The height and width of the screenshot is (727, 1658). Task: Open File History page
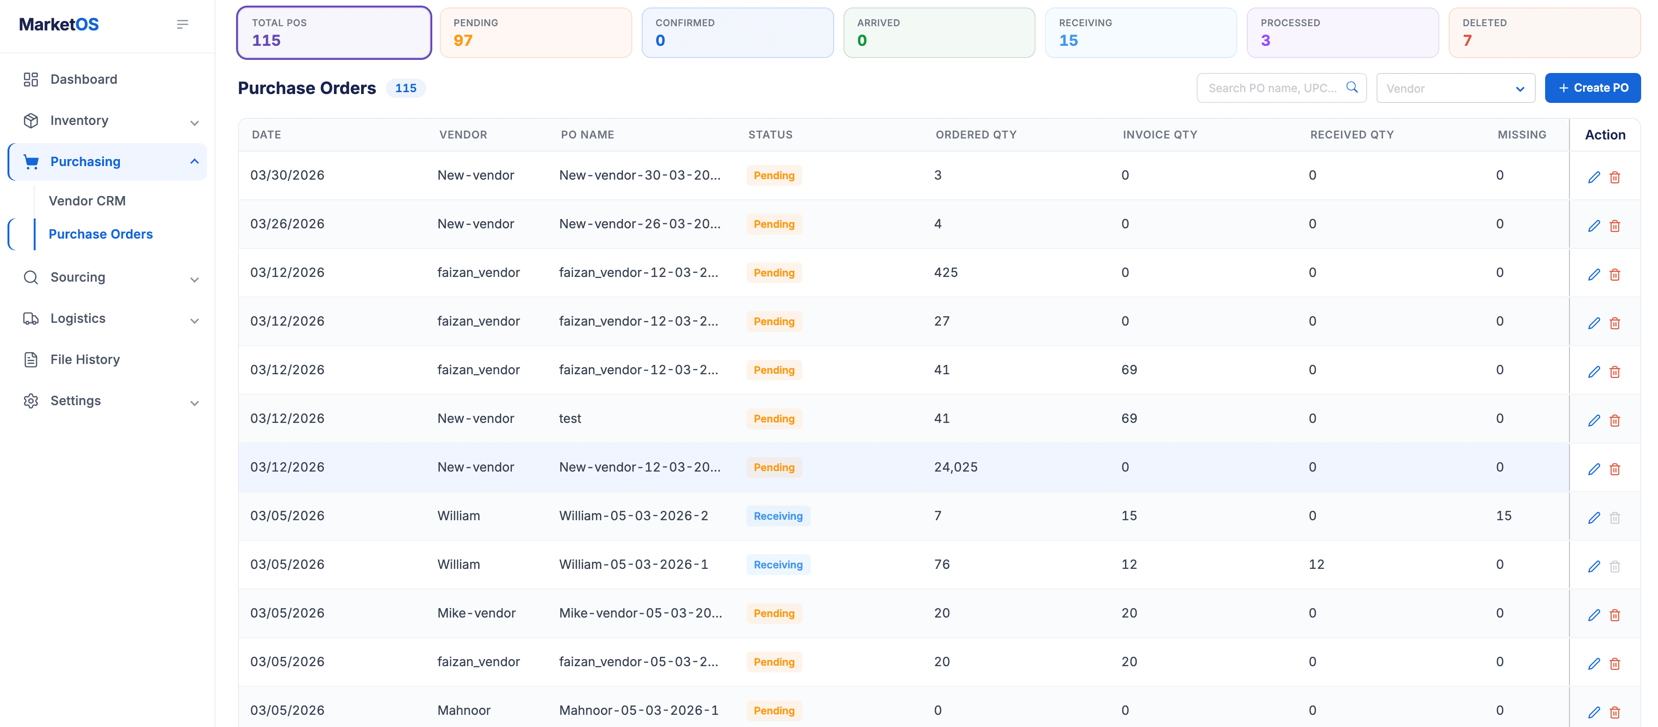tap(85, 360)
